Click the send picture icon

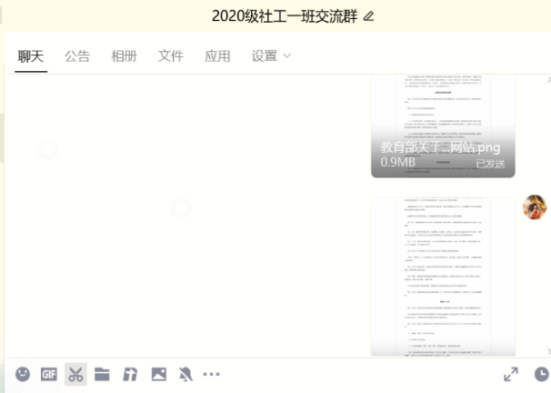[x=158, y=374]
